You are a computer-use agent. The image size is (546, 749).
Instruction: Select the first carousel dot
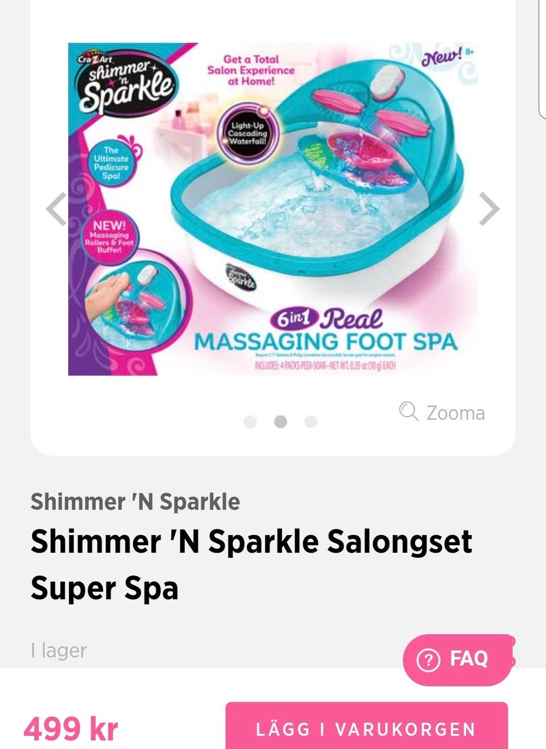coord(250,422)
